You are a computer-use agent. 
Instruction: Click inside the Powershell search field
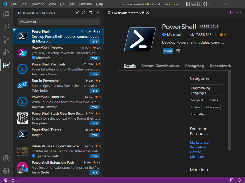58,22
